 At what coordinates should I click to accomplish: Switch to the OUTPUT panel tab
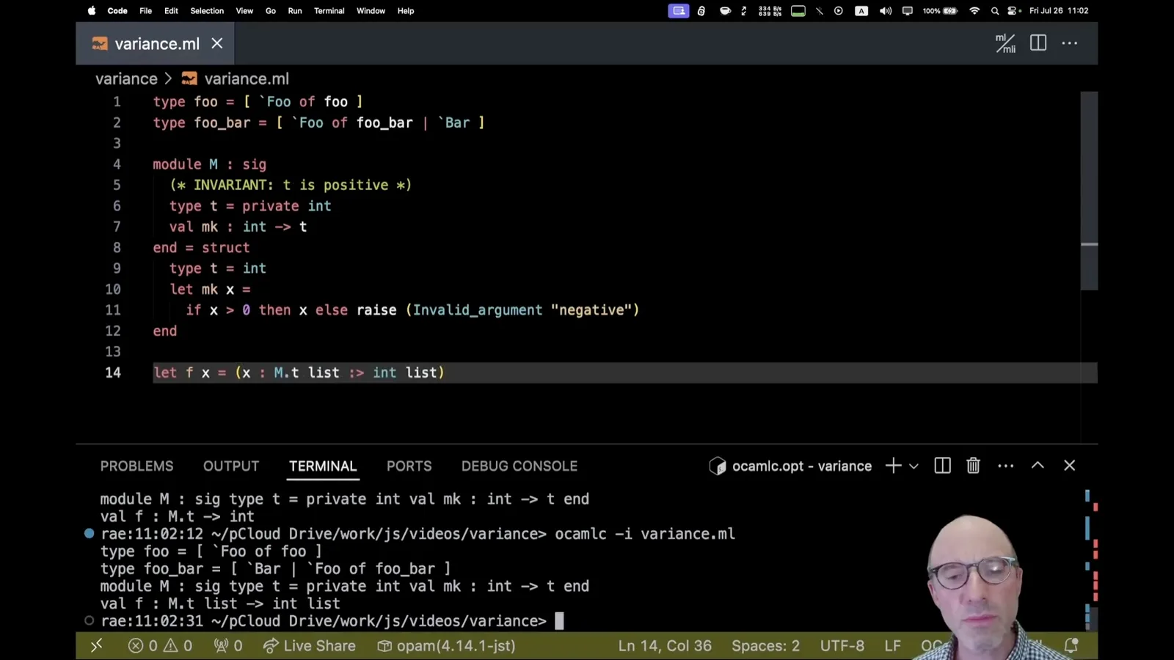coord(231,466)
